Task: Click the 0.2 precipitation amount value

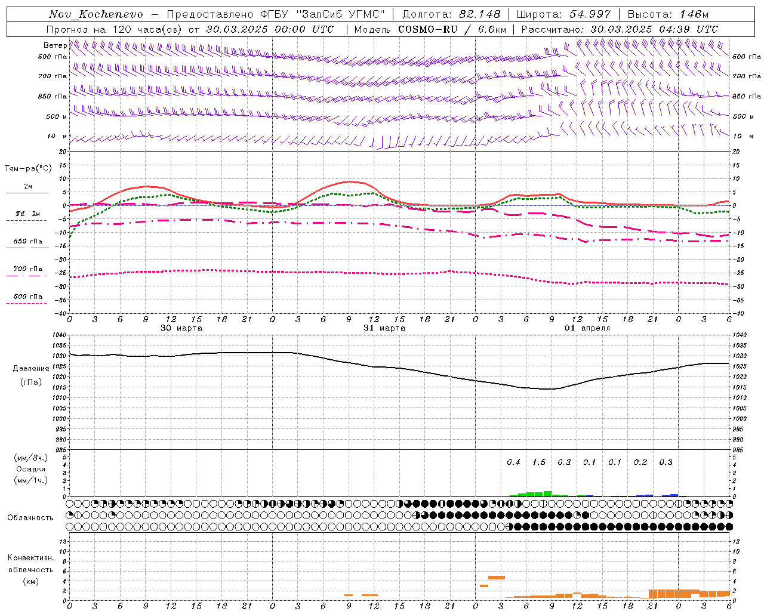Action: tap(640, 462)
